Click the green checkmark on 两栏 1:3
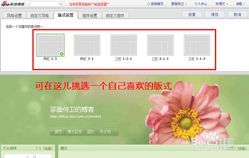The height and width of the screenshot is (158, 249). (x=61, y=54)
